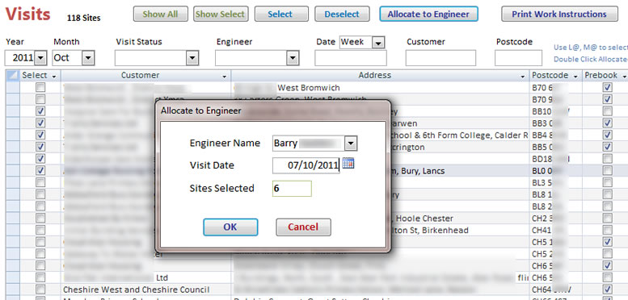The width and height of the screenshot is (628, 300).
Task: Toggle Prebook checkbox in the CH64 row
Action: (608, 290)
